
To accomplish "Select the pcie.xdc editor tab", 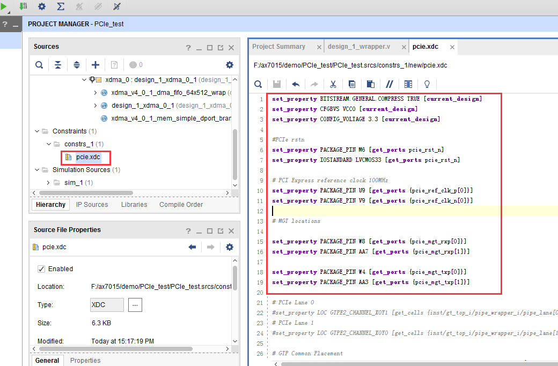I will click(x=425, y=47).
